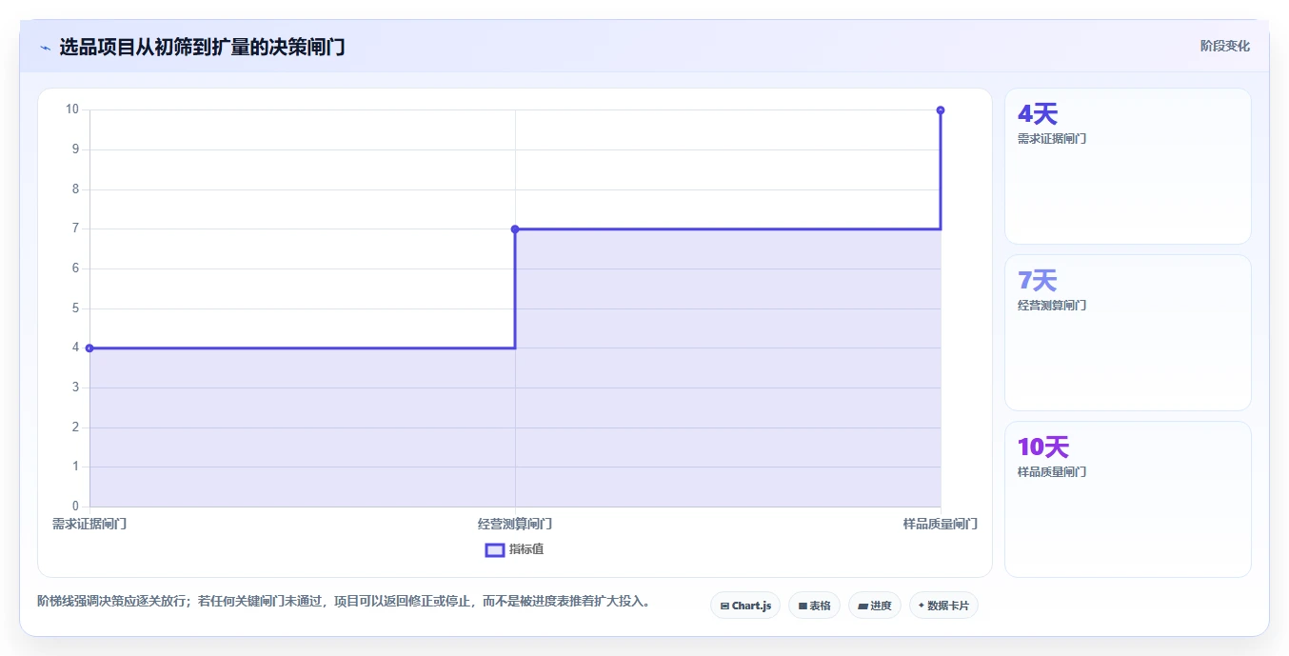This screenshot has height=656, width=1289.
Task: Click the 阶段变化 label in the header
Action: (x=1224, y=46)
